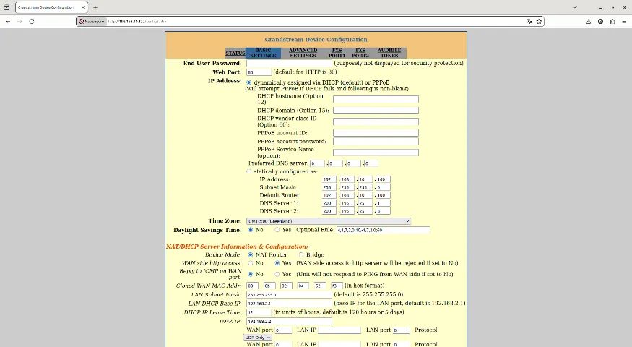This screenshot has height=347, width=632.
Task: Click the 'No seguro' security indicator
Action: [92, 22]
